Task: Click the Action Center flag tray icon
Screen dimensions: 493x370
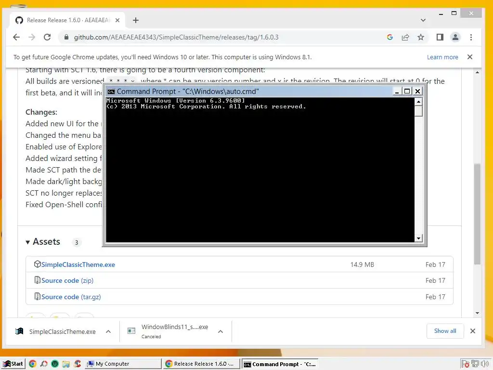Action: [x=466, y=364]
